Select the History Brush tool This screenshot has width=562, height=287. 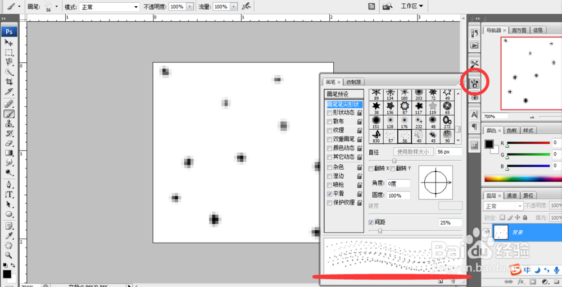(x=9, y=133)
